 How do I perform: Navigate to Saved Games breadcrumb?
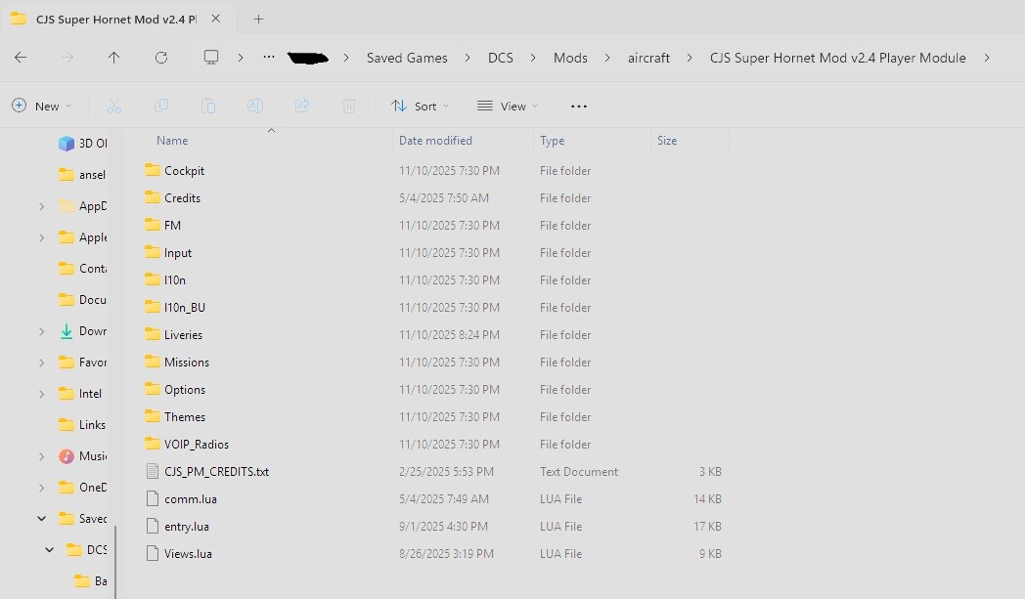[x=407, y=58]
